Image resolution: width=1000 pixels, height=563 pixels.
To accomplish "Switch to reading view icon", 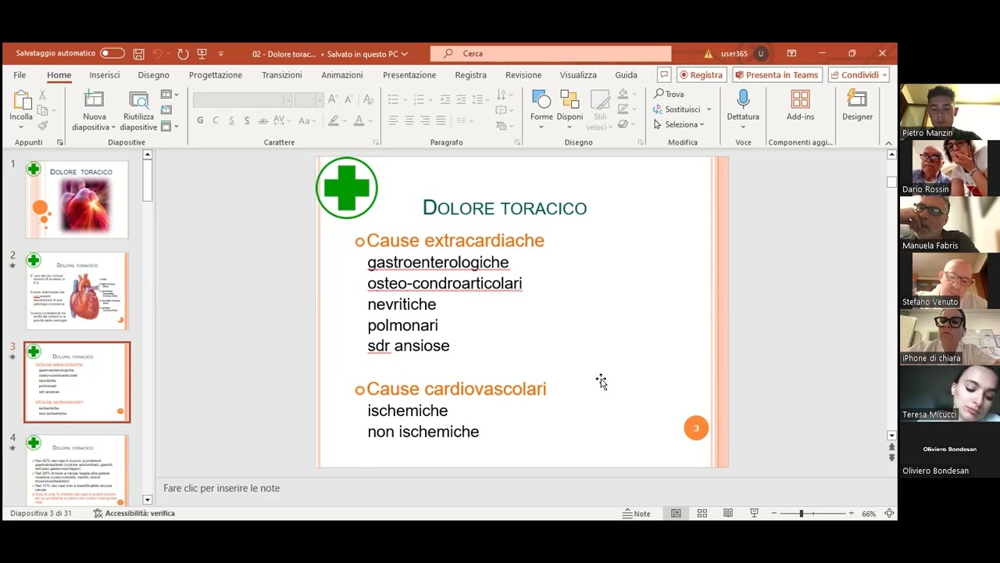I will coord(728,514).
